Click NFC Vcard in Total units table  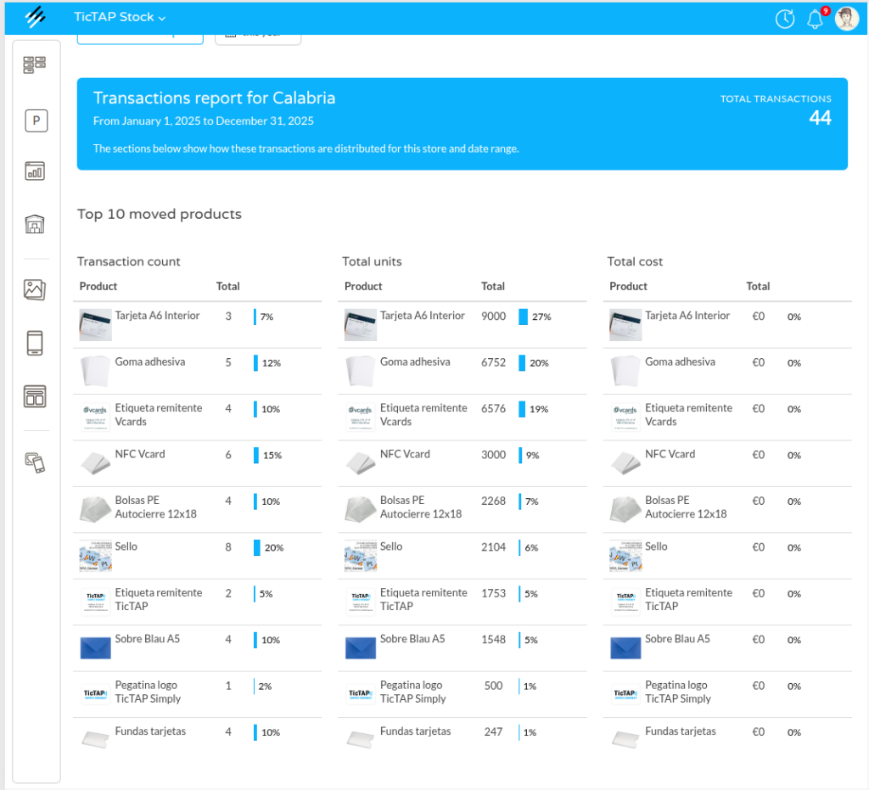(x=404, y=454)
